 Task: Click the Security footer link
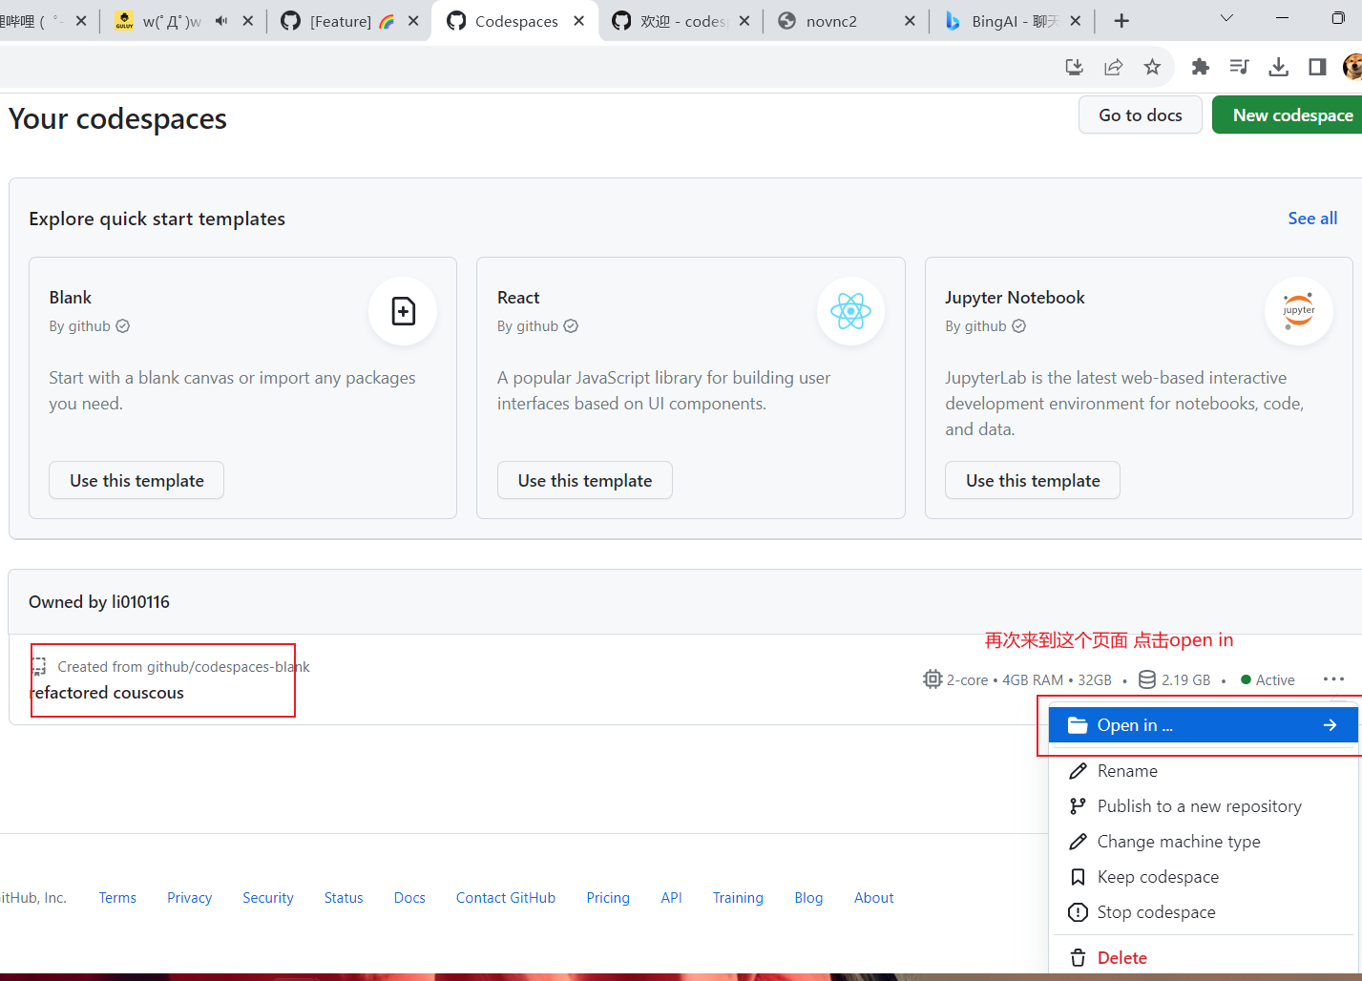coord(268,898)
